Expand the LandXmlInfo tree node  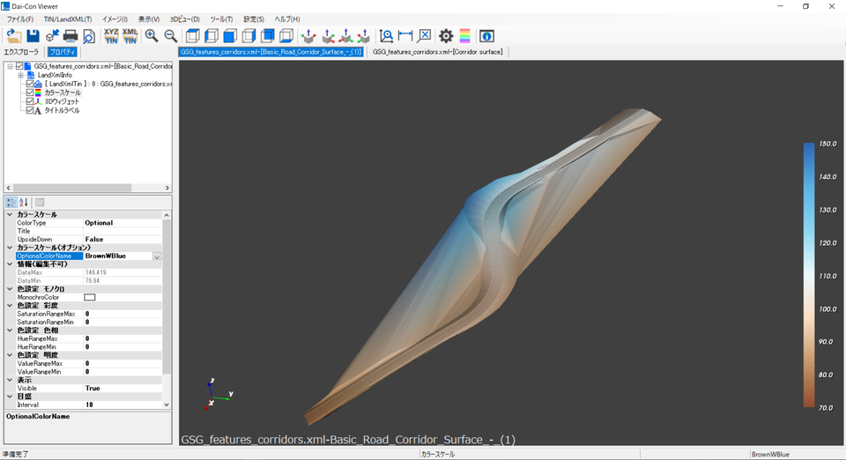[x=20, y=75]
